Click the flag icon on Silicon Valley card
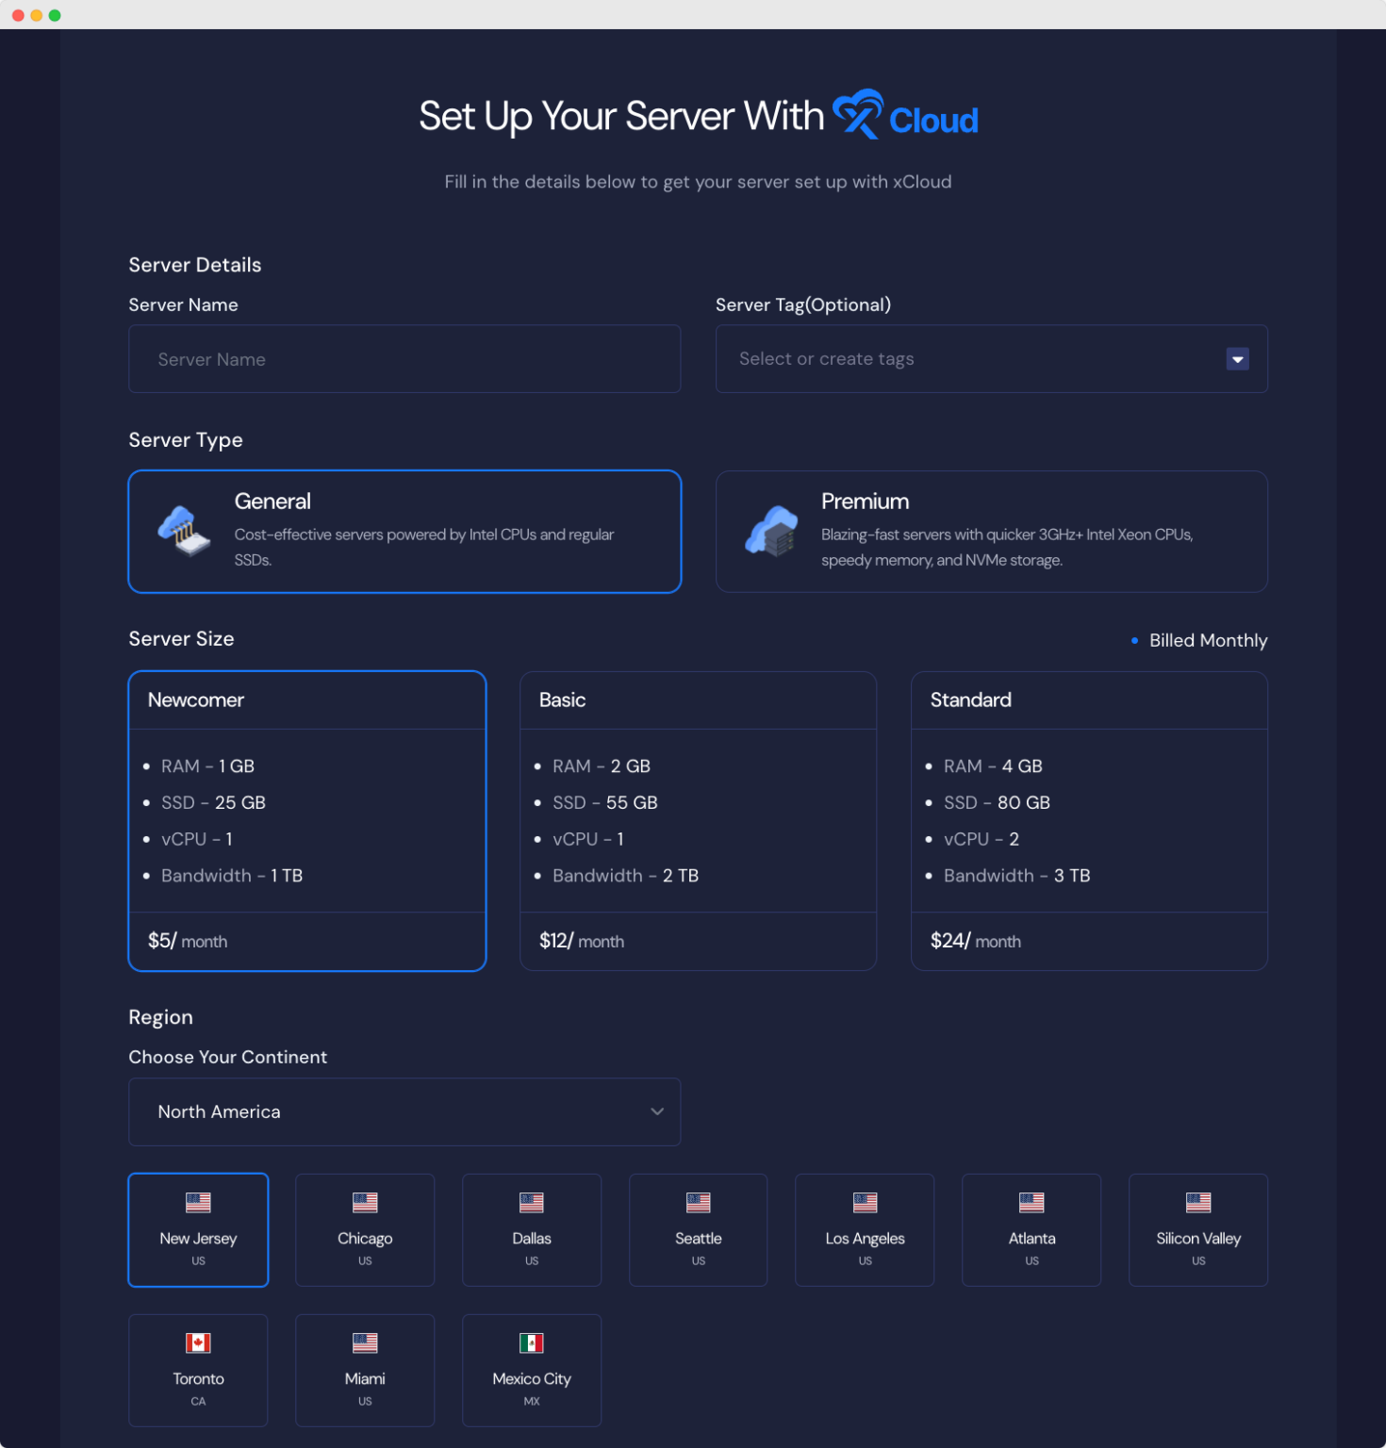The height and width of the screenshot is (1448, 1386). (x=1197, y=1202)
